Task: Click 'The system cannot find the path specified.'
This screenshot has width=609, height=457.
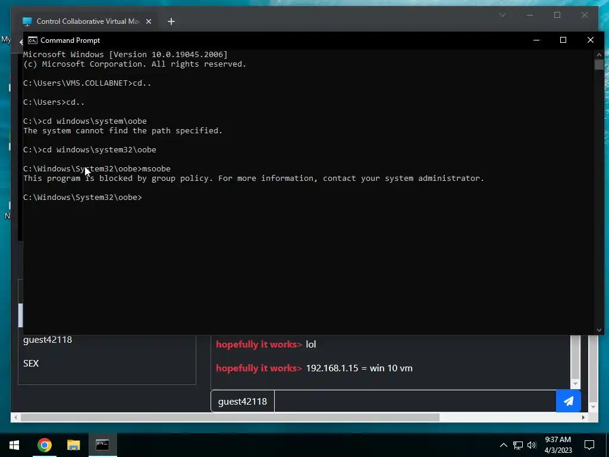Action: [x=123, y=130]
